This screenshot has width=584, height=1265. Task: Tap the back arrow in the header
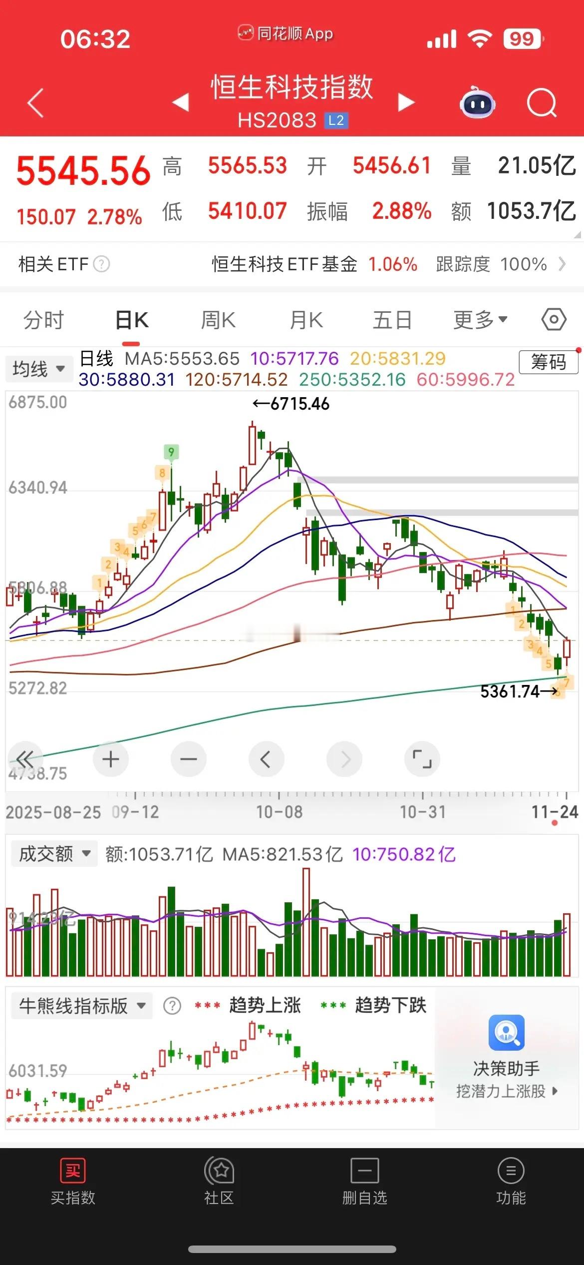pos(35,103)
